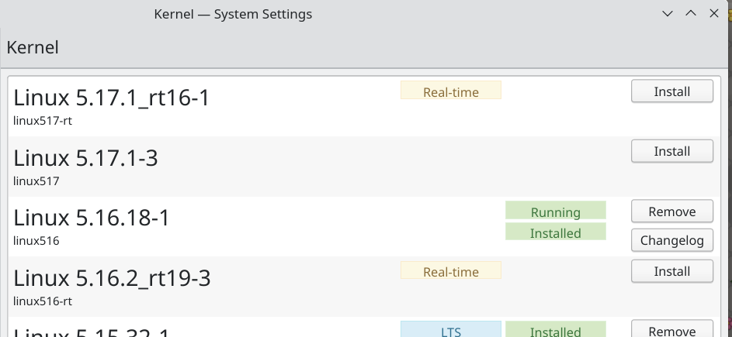This screenshot has width=732, height=337.
Task: Click the linux517 package name
Action: click(x=36, y=181)
